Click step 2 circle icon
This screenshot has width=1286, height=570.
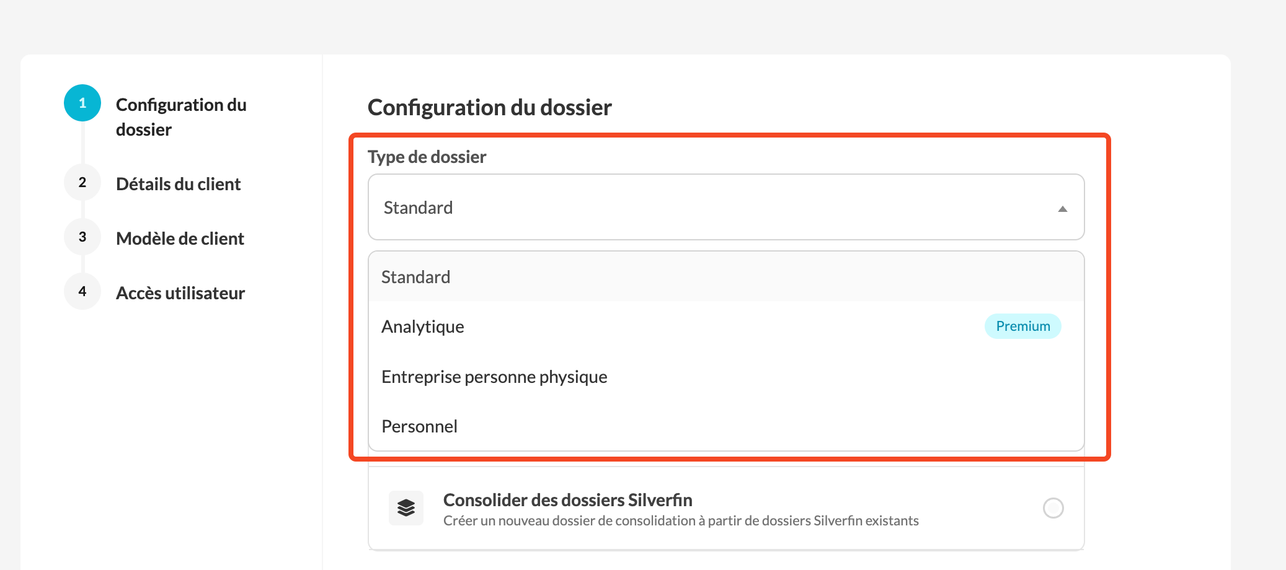click(x=82, y=182)
